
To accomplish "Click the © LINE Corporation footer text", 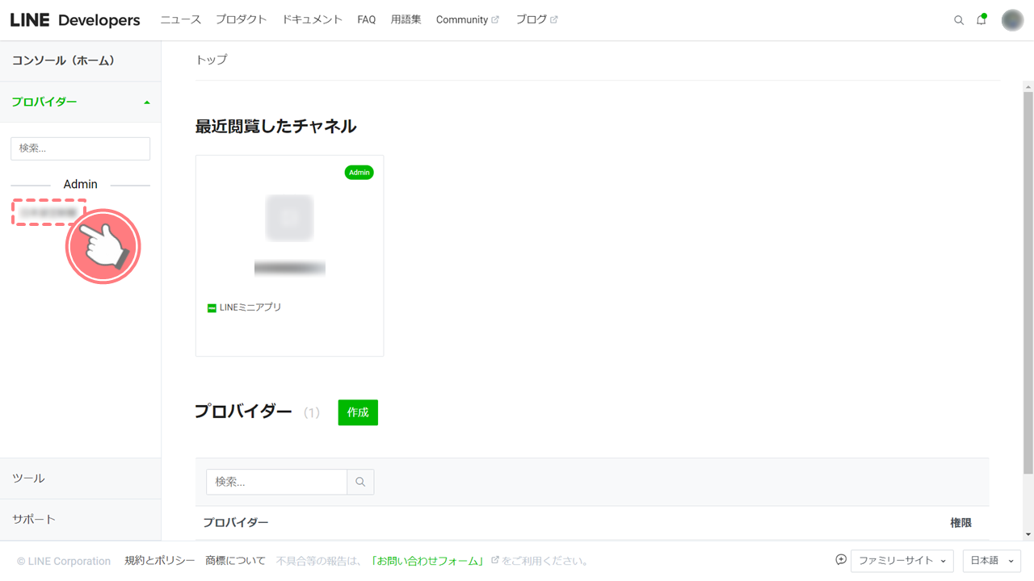I will click(64, 561).
